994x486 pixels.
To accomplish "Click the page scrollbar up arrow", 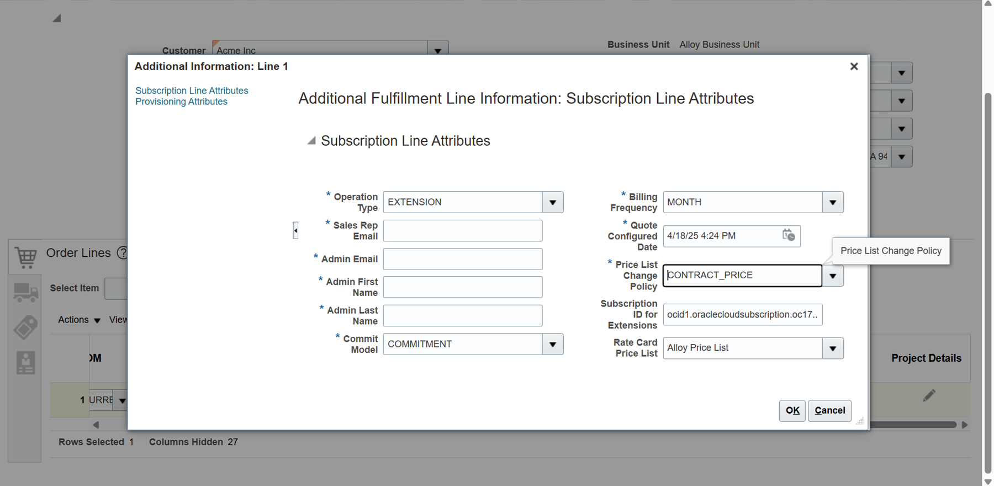I will point(988,4).
